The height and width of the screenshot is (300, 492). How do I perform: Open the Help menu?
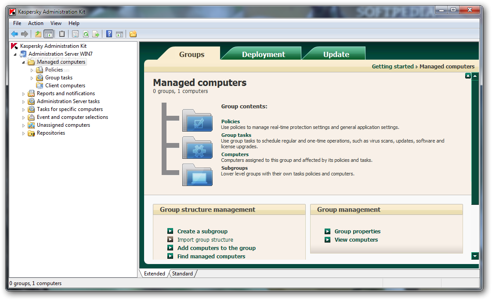74,23
